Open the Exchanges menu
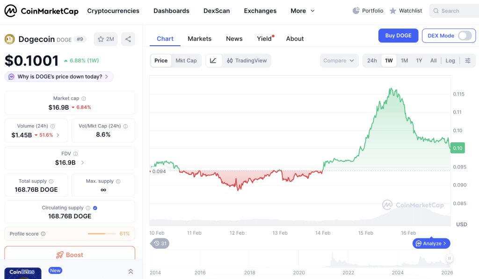The image size is (479, 279). point(260,11)
